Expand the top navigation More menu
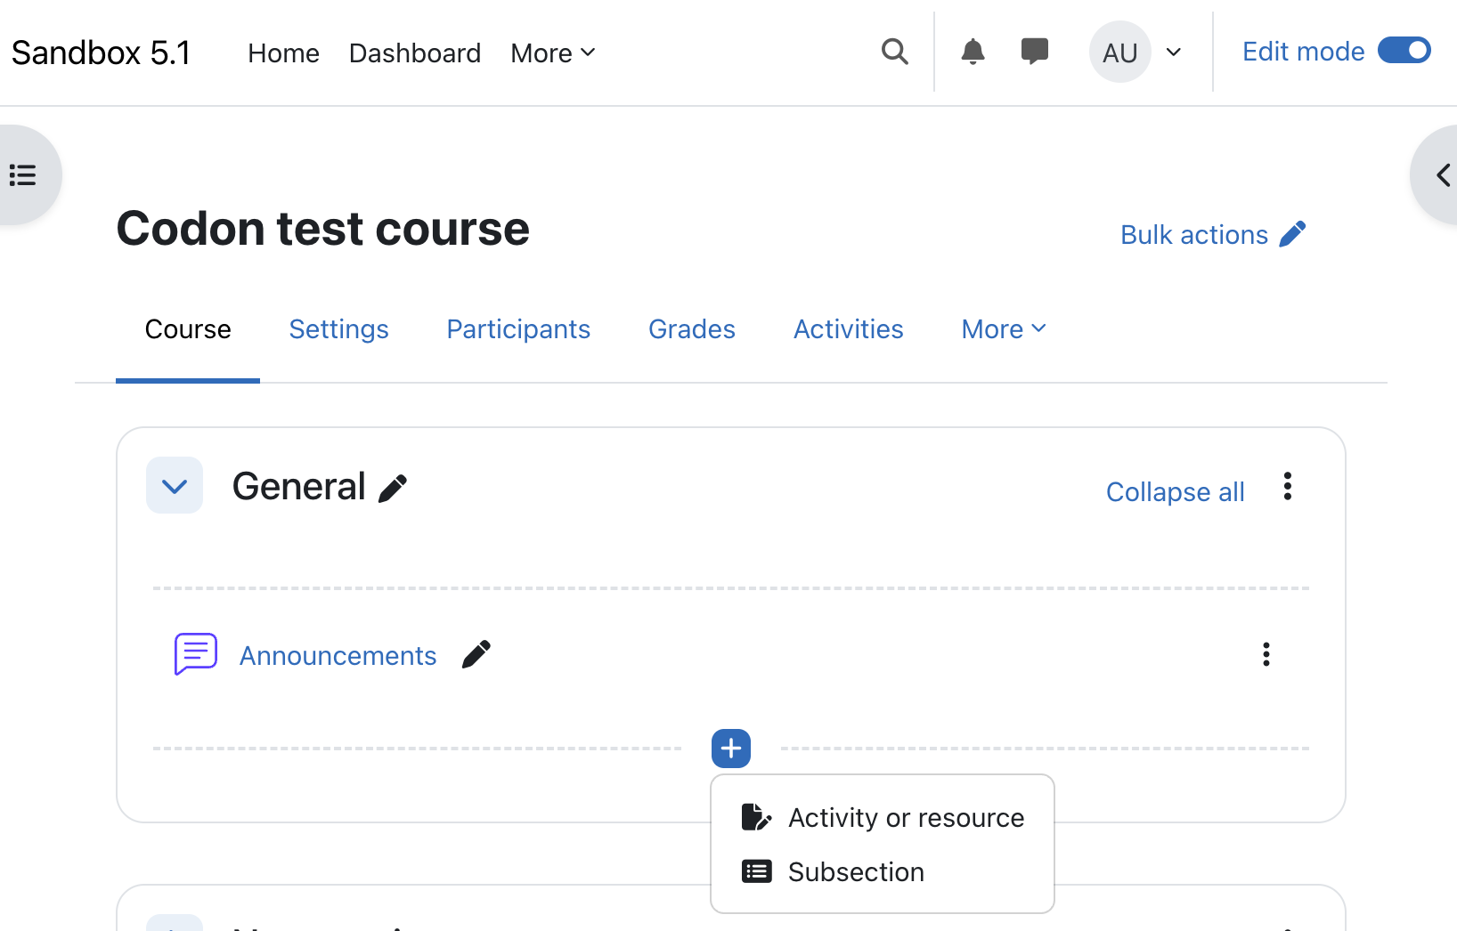The width and height of the screenshot is (1457, 931). (553, 53)
